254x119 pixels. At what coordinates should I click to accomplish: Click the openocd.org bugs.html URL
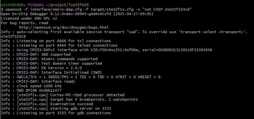64,27
